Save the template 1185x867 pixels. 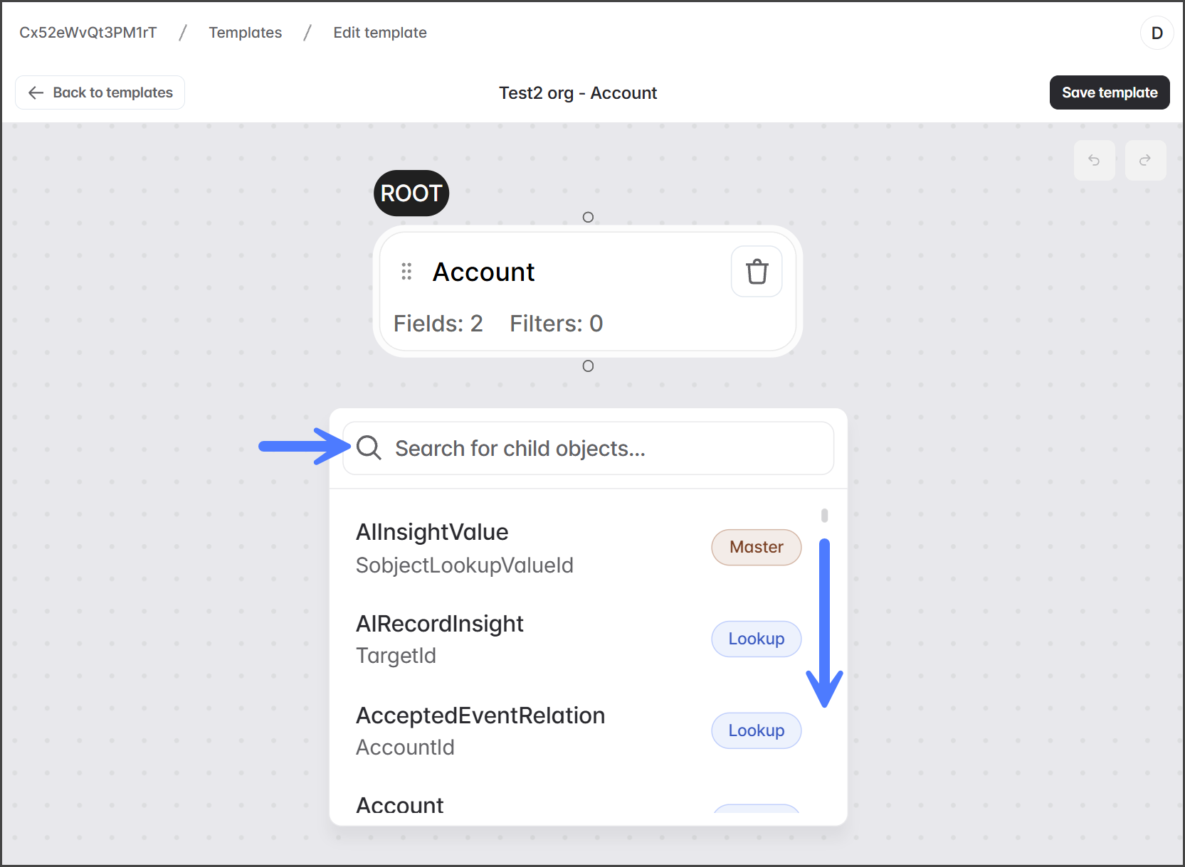coord(1109,92)
